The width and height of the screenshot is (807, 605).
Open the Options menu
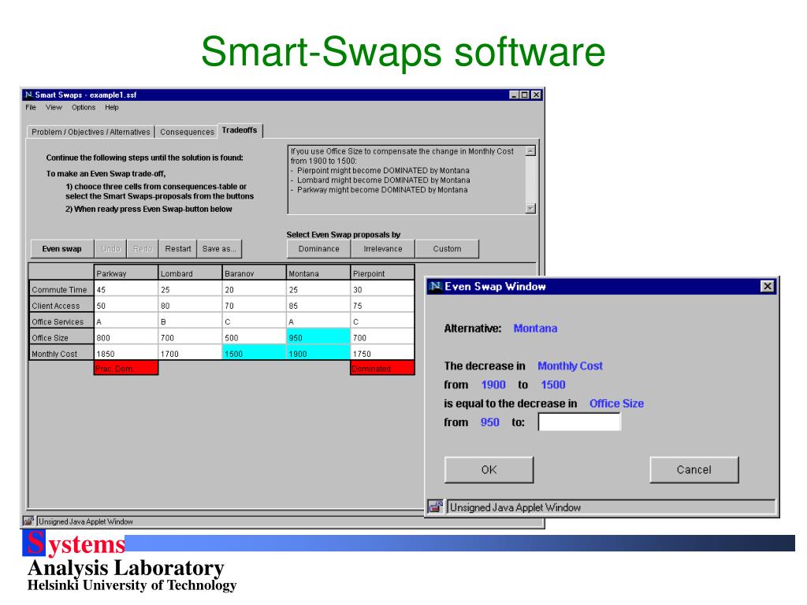(84, 107)
